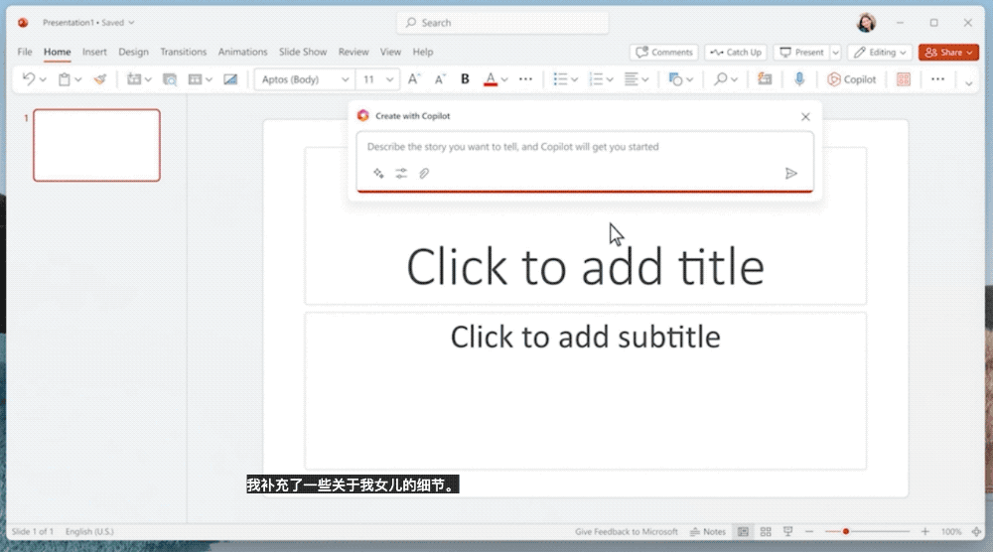Click the Dictate microphone icon

pos(799,79)
